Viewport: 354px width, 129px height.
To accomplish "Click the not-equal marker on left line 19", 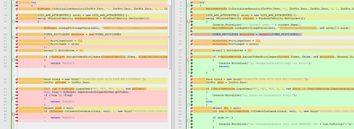I will point(17,28).
